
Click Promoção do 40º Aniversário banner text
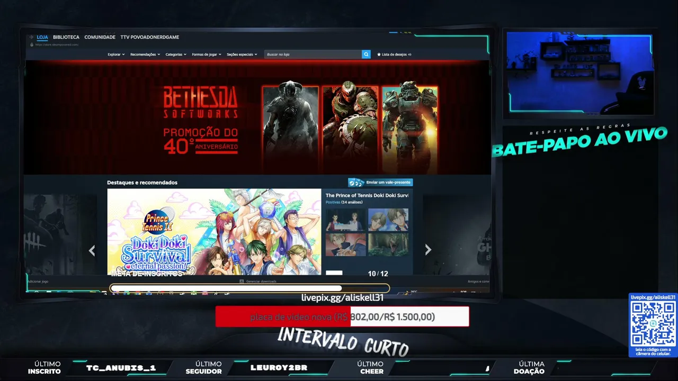pos(200,141)
